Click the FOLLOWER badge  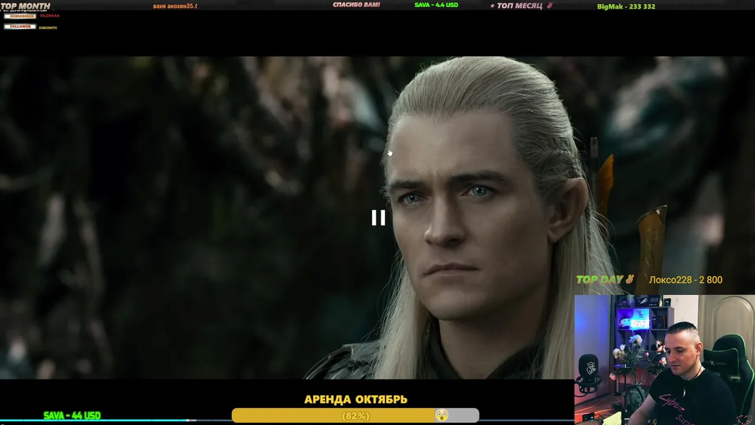click(21, 27)
